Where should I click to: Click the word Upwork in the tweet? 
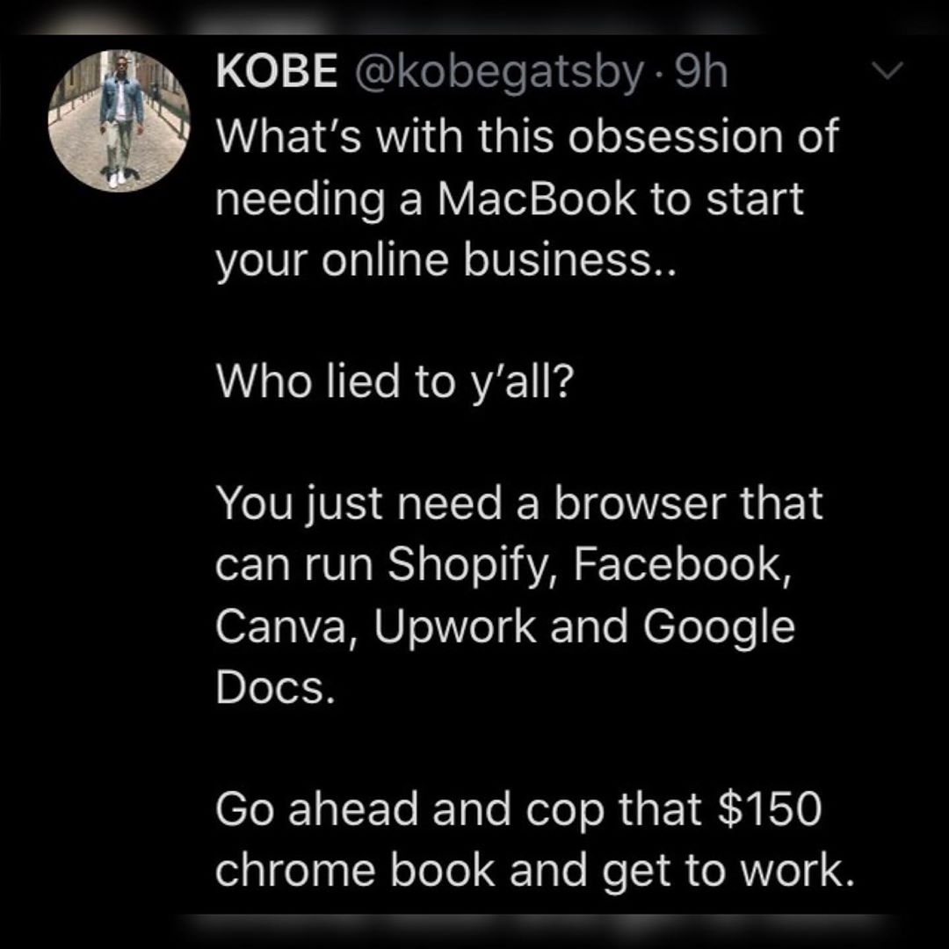tap(455, 628)
